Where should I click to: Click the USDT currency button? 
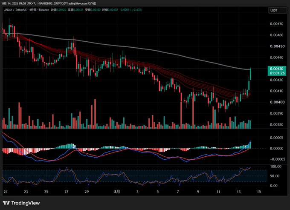click(278, 10)
